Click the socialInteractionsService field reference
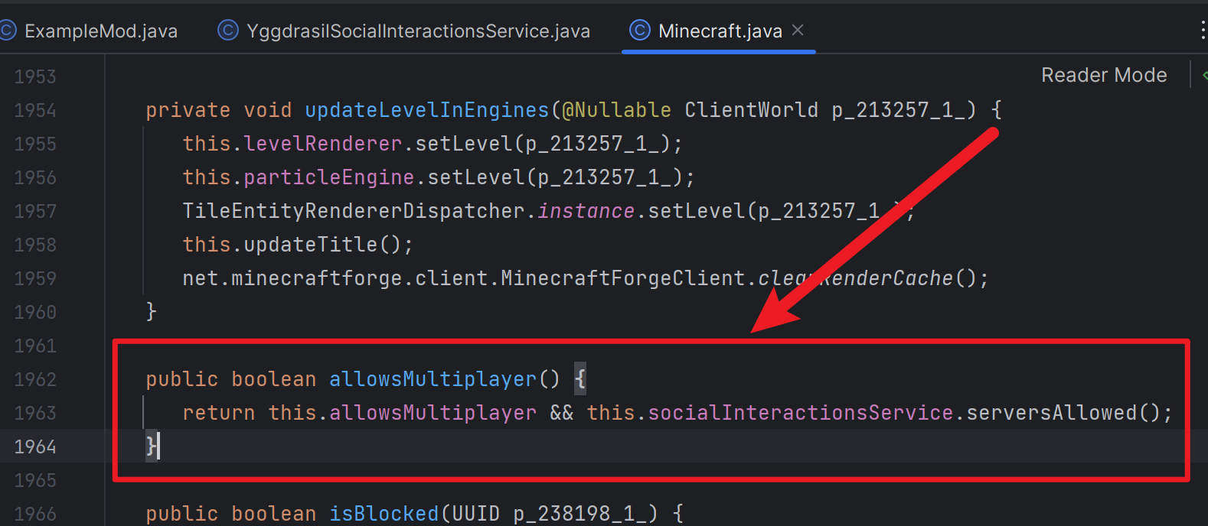The image size is (1208, 526). (x=801, y=413)
